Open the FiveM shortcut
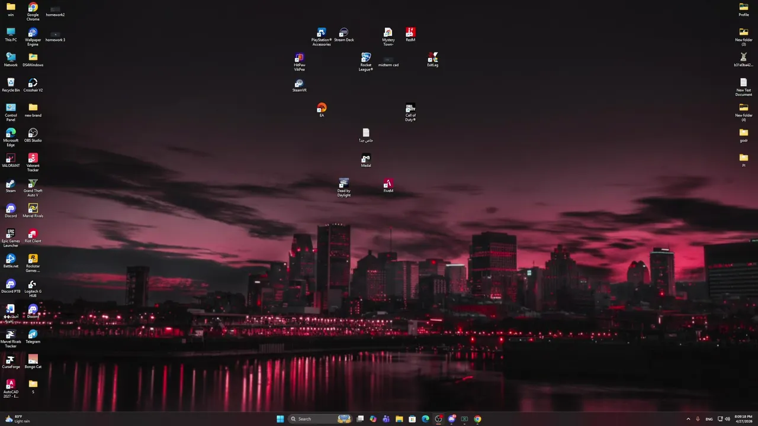Viewport: 758px width, 426px height. pyautogui.click(x=388, y=186)
